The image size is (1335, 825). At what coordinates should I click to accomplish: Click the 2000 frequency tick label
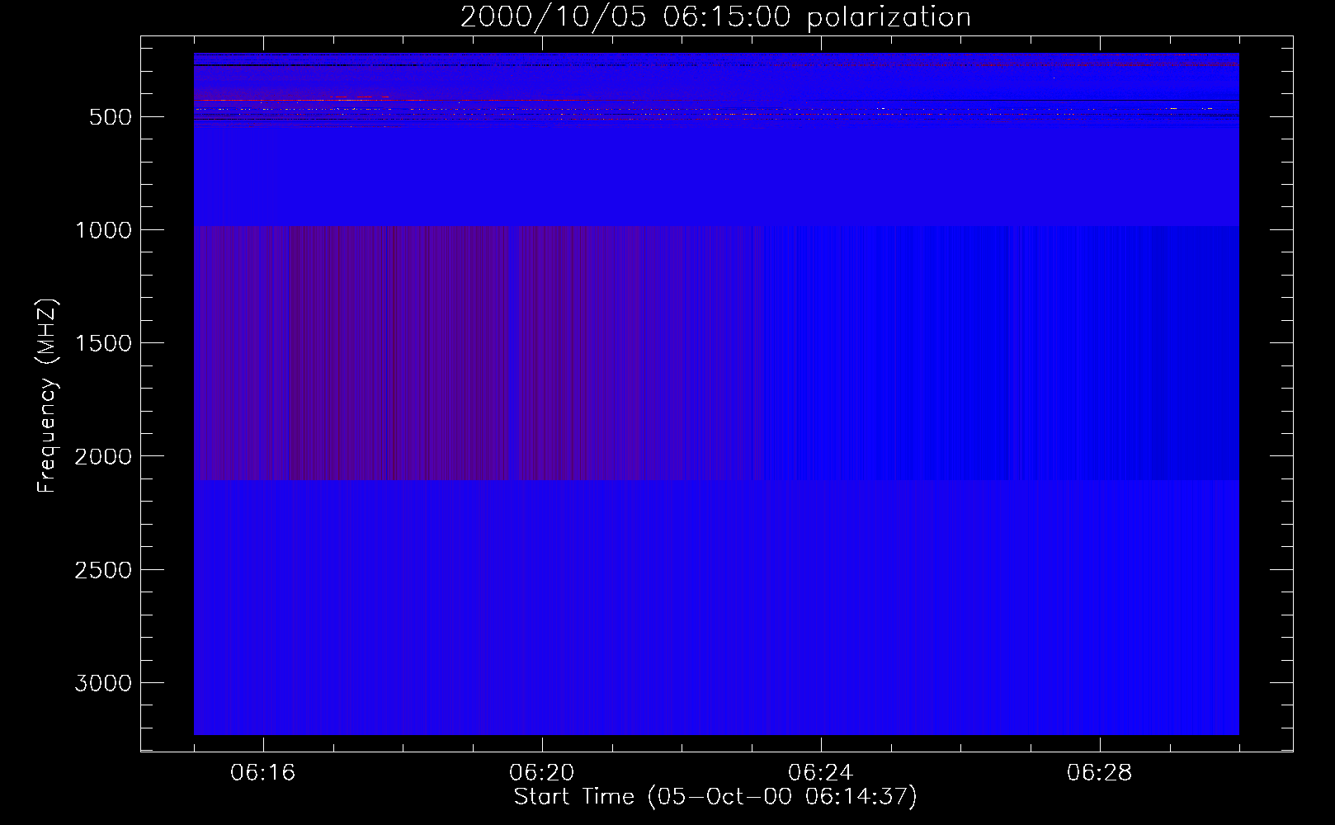coord(103,456)
